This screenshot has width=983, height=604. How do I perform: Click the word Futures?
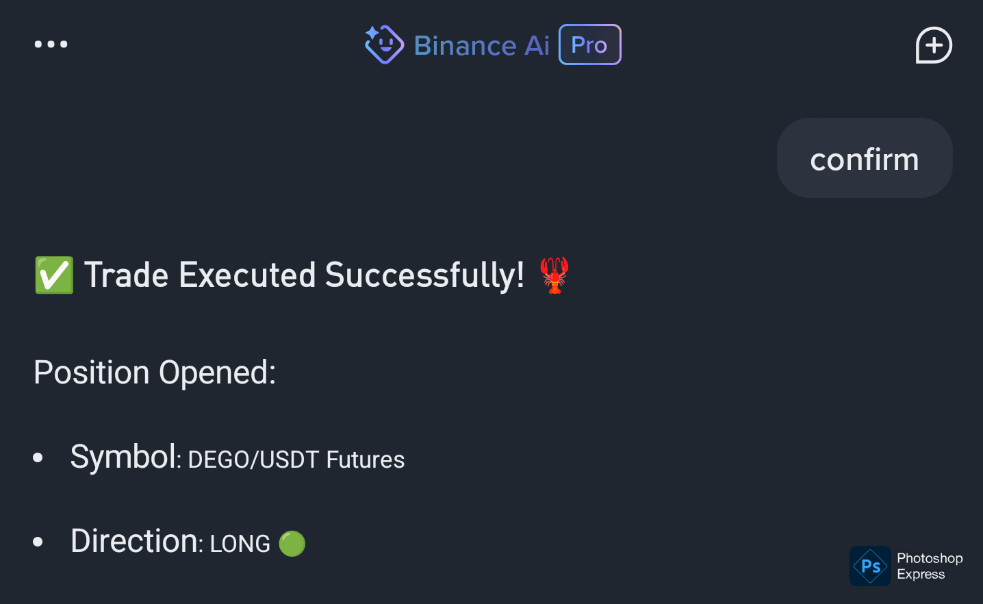click(x=366, y=460)
